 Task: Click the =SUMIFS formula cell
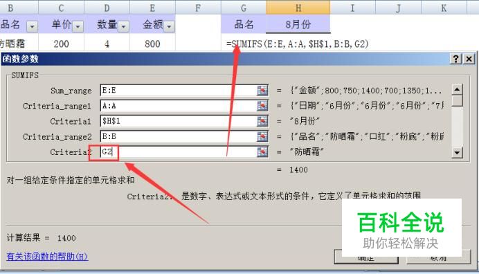[x=298, y=44]
